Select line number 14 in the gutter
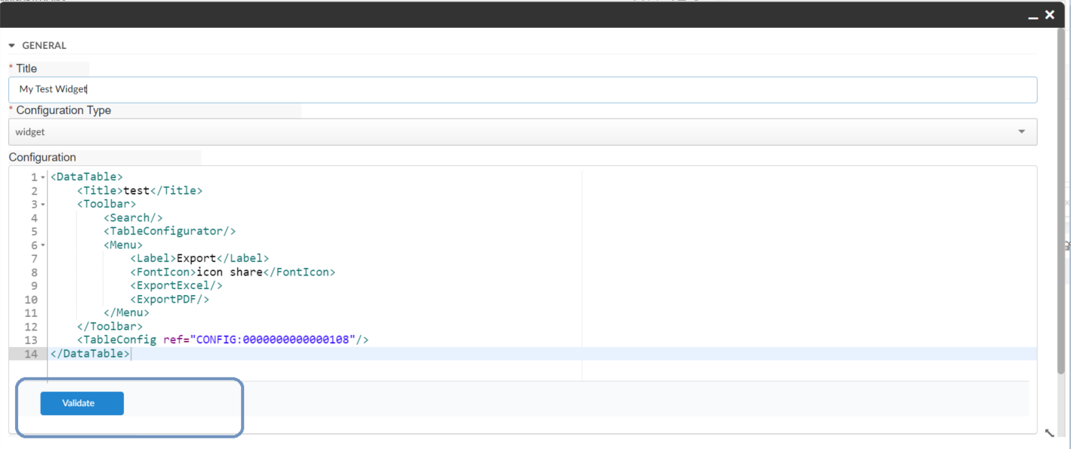Viewport: 1071px width, 449px height. click(31, 354)
